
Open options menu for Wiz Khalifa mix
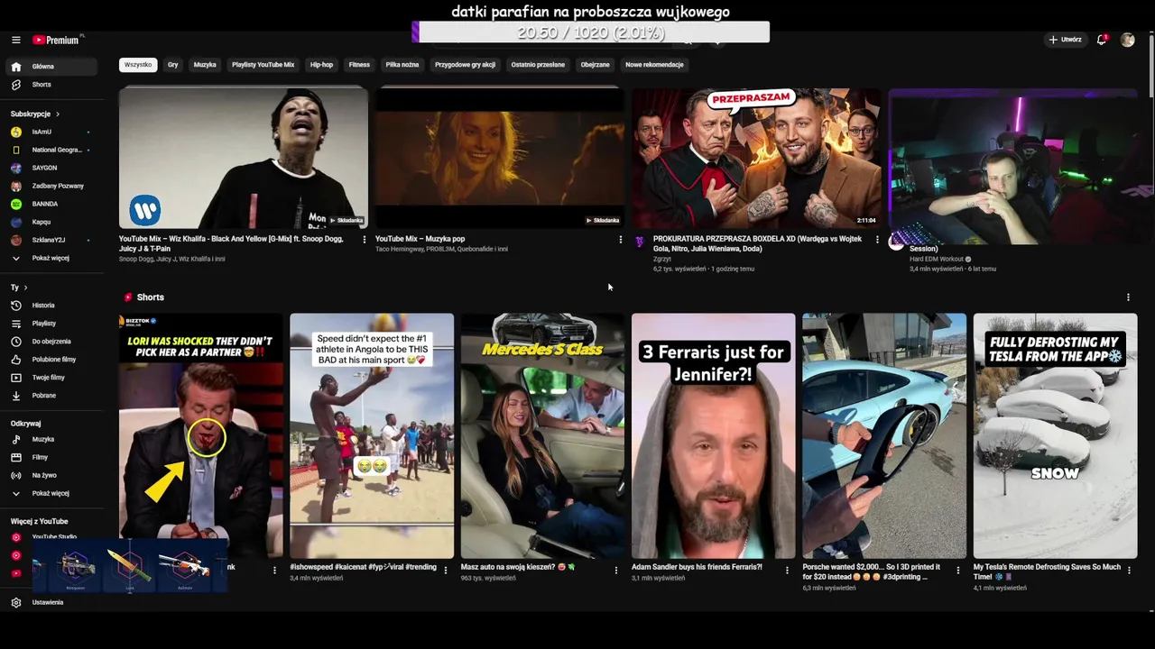tap(365, 240)
